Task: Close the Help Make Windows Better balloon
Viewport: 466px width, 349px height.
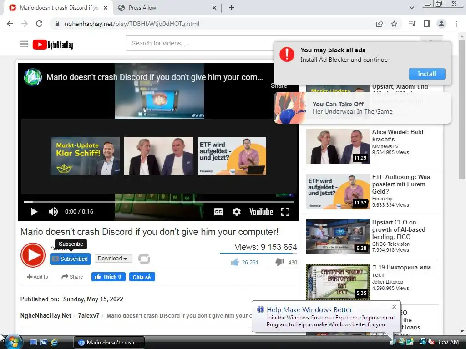Action: [x=395, y=307]
